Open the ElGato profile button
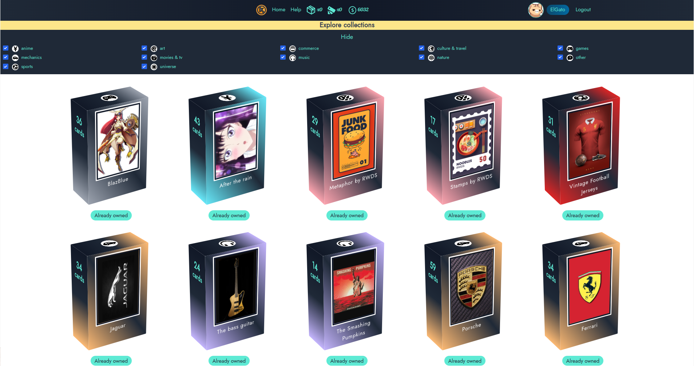The width and height of the screenshot is (694, 366). click(x=558, y=9)
